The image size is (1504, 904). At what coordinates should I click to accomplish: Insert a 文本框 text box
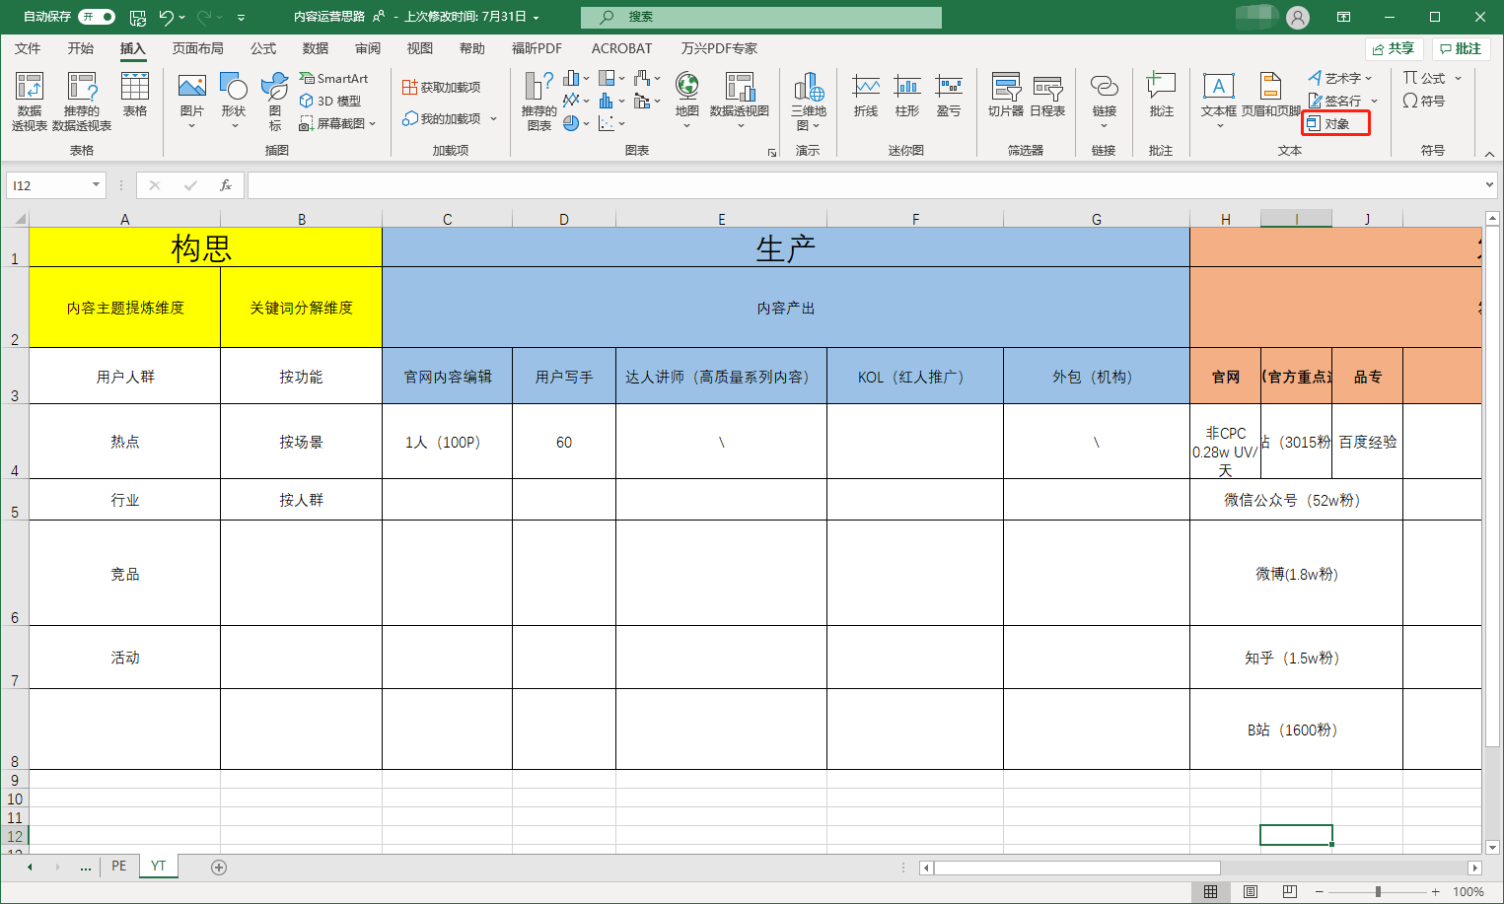pos(1219,96)
